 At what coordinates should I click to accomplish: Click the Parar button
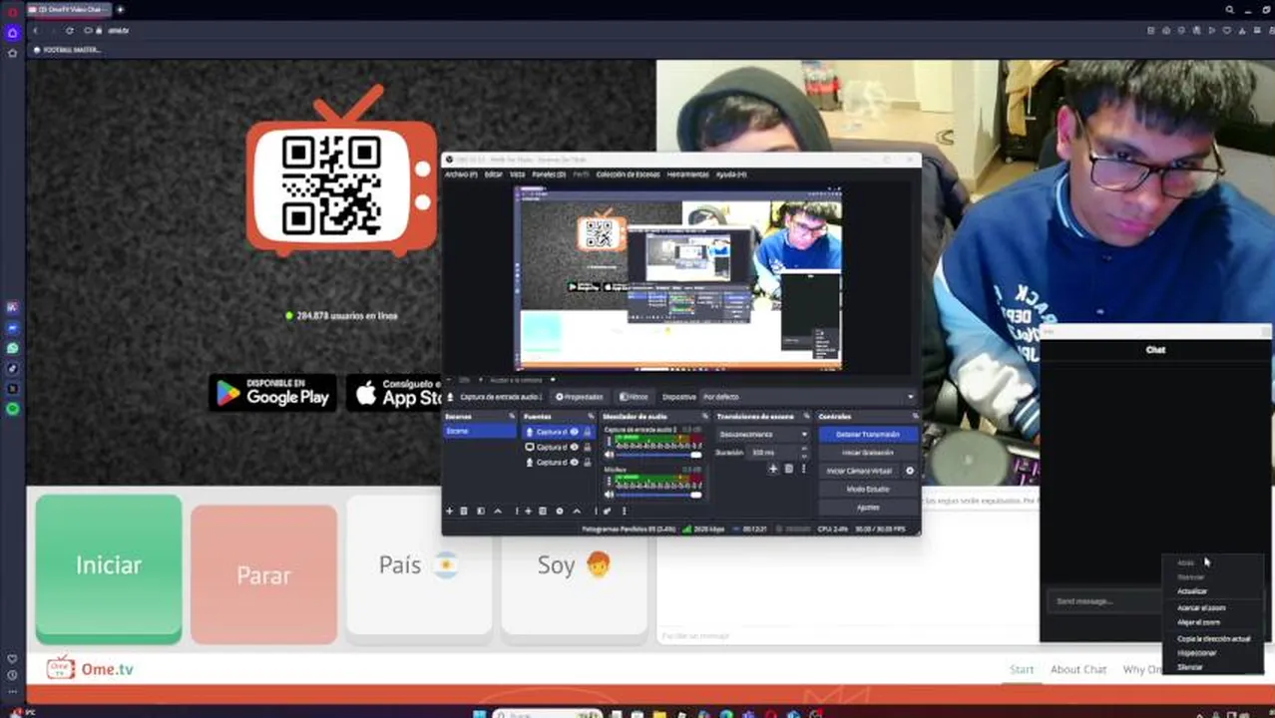pyautogui.click(x=263, y=574)
